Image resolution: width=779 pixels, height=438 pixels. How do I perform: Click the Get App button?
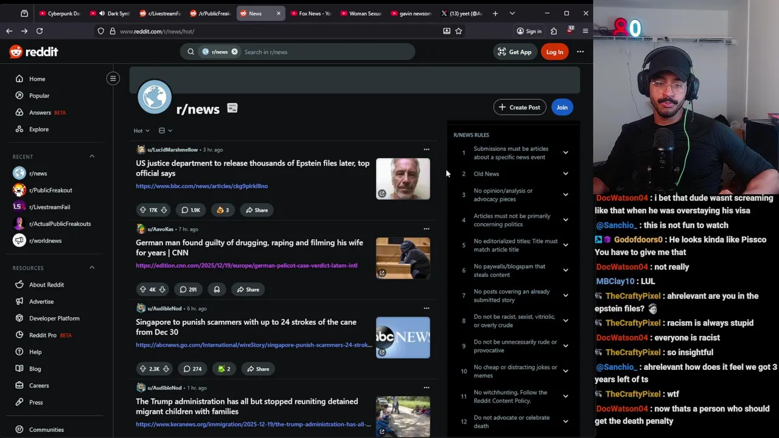(x=514, y=52)
